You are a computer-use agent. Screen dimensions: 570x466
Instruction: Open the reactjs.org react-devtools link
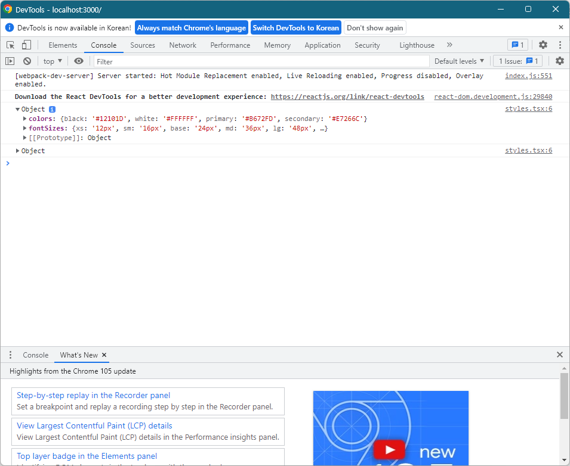(347, 97)
